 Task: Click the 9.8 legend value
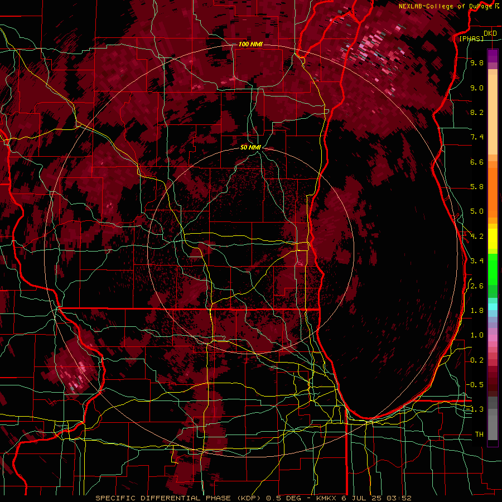point(477,62)
